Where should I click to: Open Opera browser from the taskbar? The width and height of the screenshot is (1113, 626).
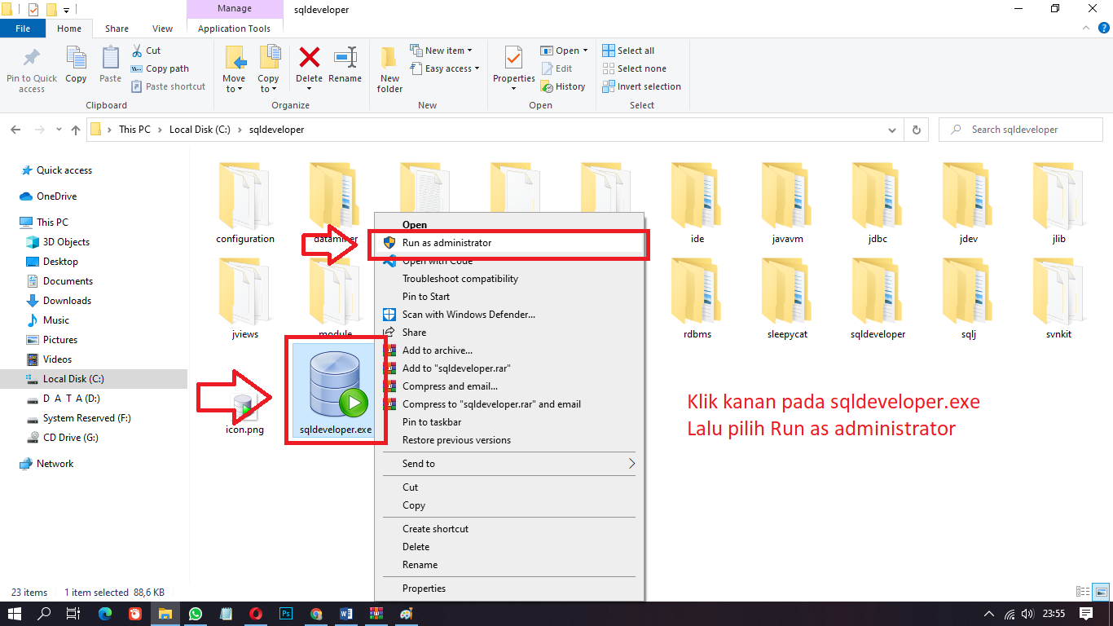(x=256, y=614)
